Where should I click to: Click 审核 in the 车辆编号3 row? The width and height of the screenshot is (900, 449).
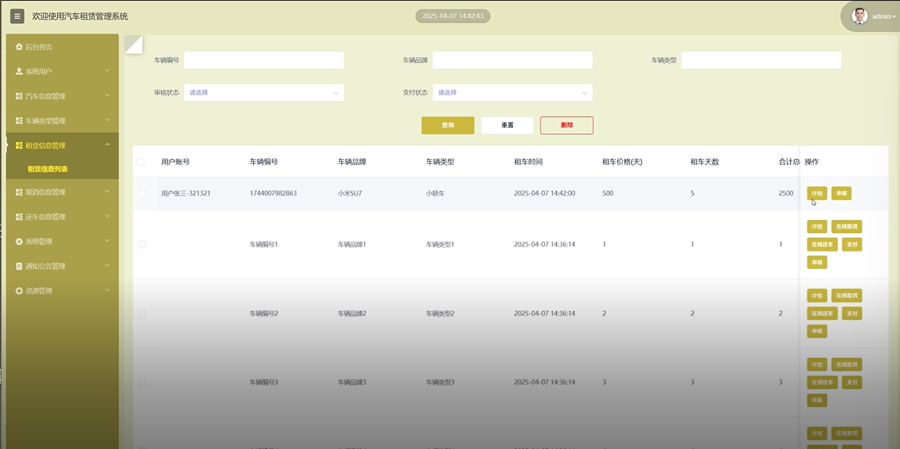tap(817, 400)
